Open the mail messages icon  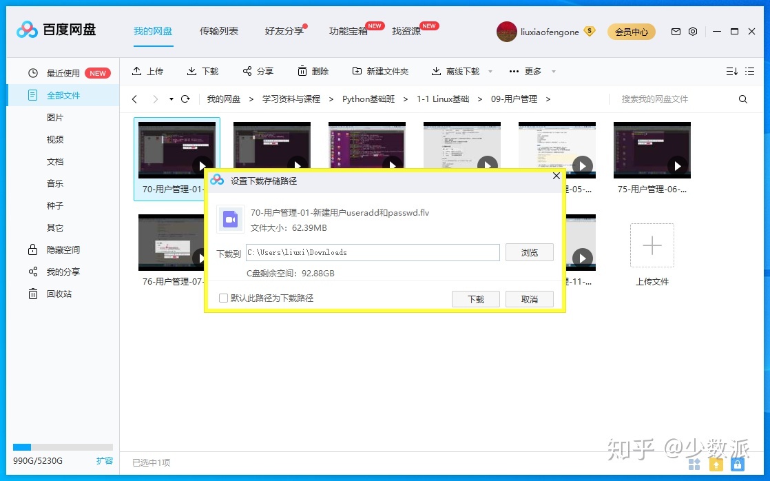click(676, 32)
